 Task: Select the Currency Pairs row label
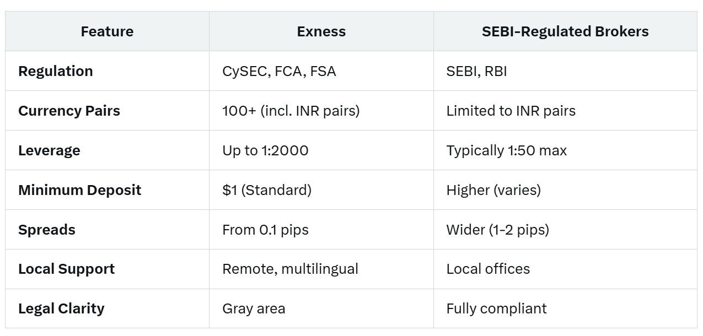tap(69, 111)
